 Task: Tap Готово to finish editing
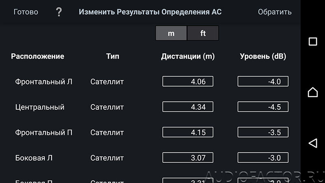click(x=26, y=12)
